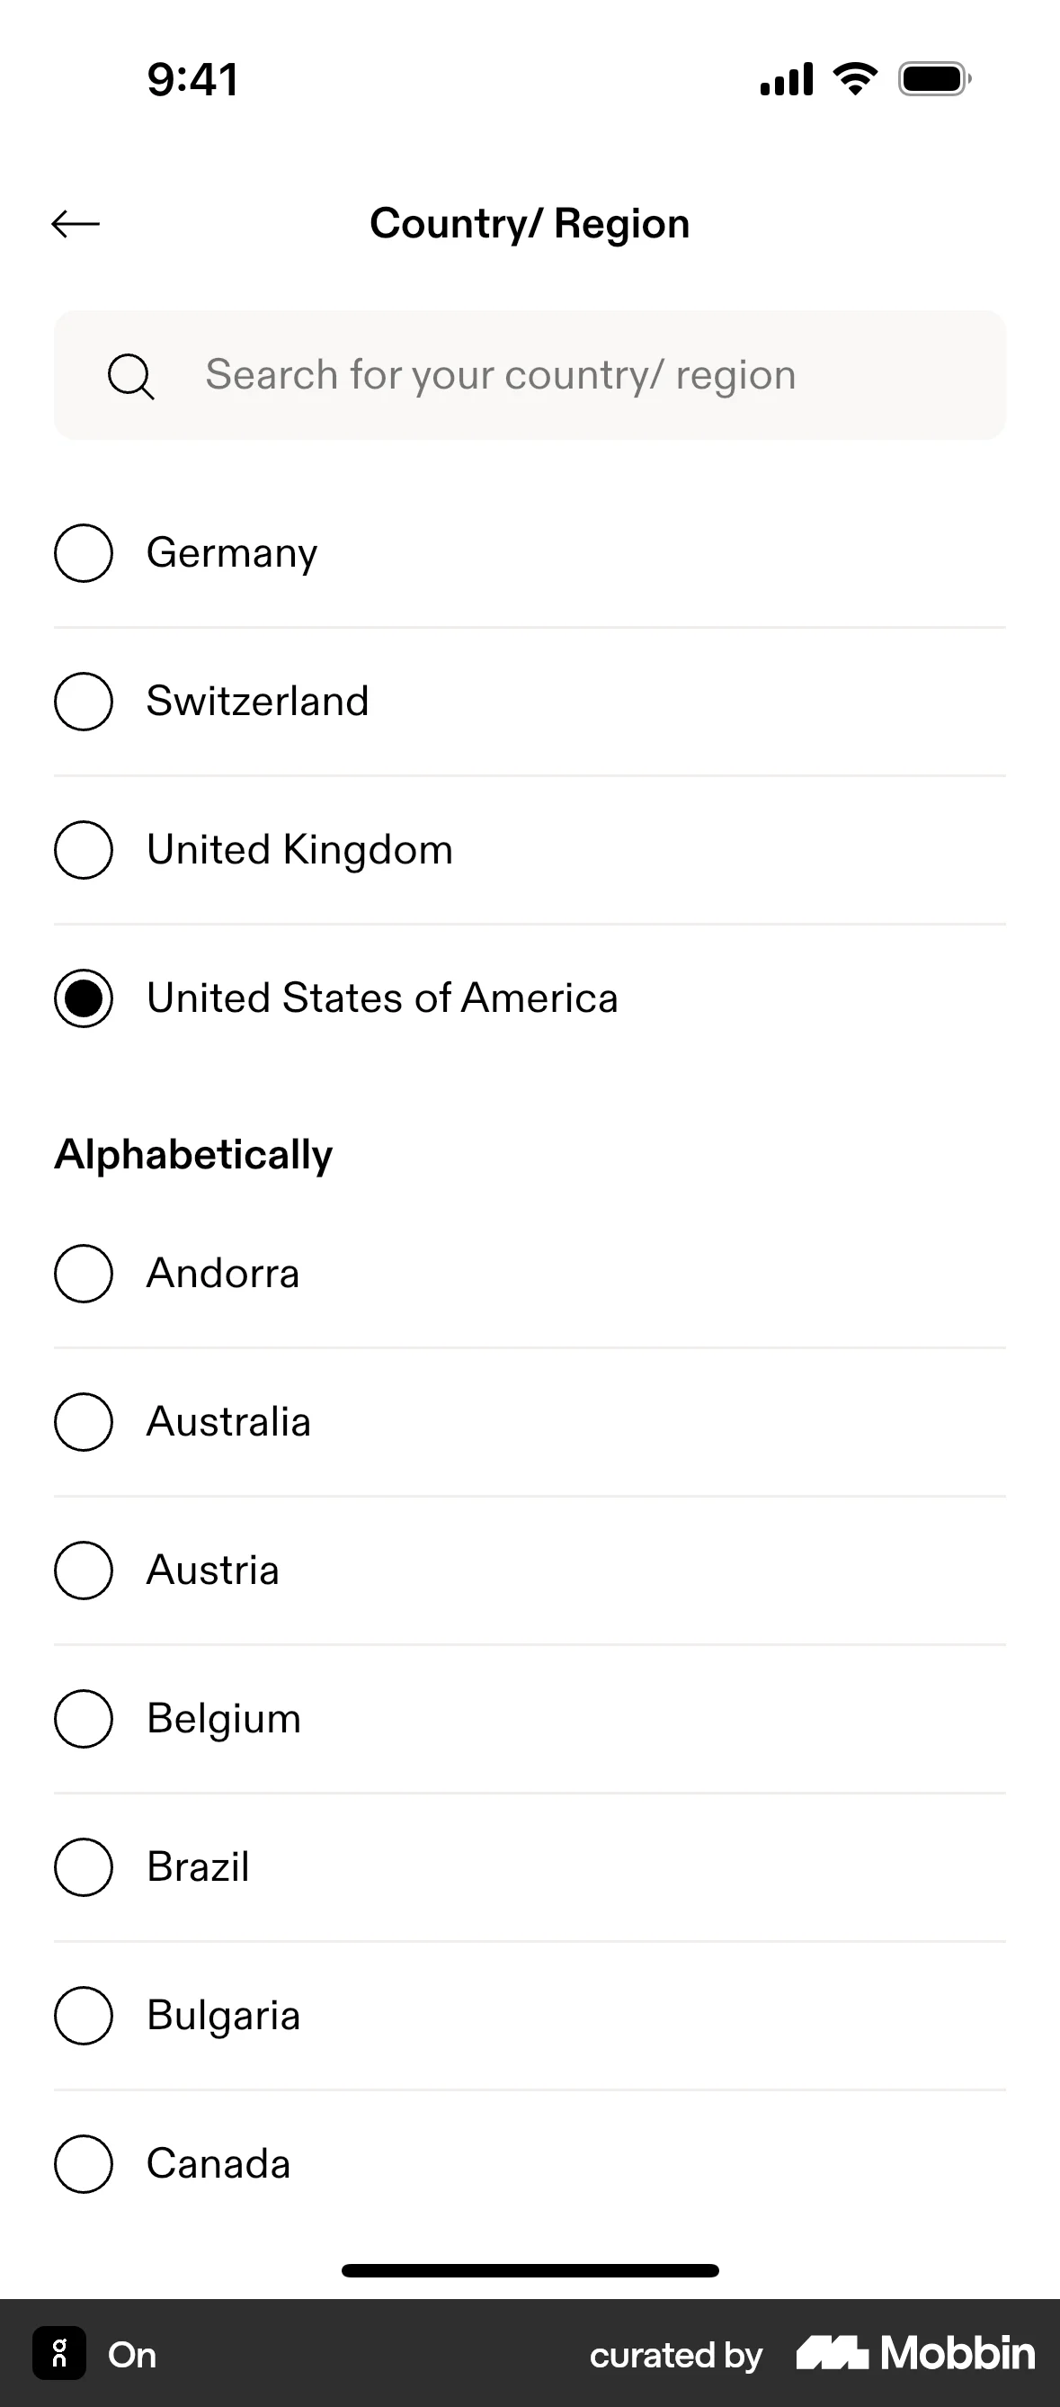
Task: Choose United Kingdom radio option
Action: click(x=84, y=850)
